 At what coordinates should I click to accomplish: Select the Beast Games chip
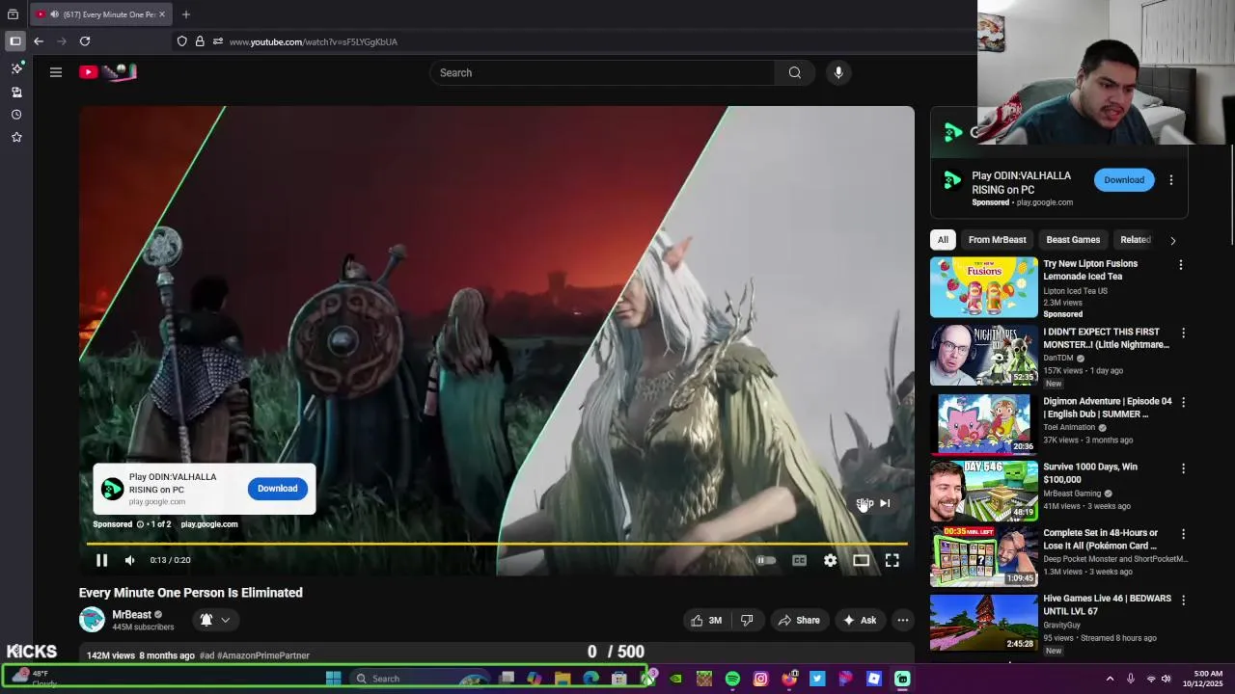1073,240
